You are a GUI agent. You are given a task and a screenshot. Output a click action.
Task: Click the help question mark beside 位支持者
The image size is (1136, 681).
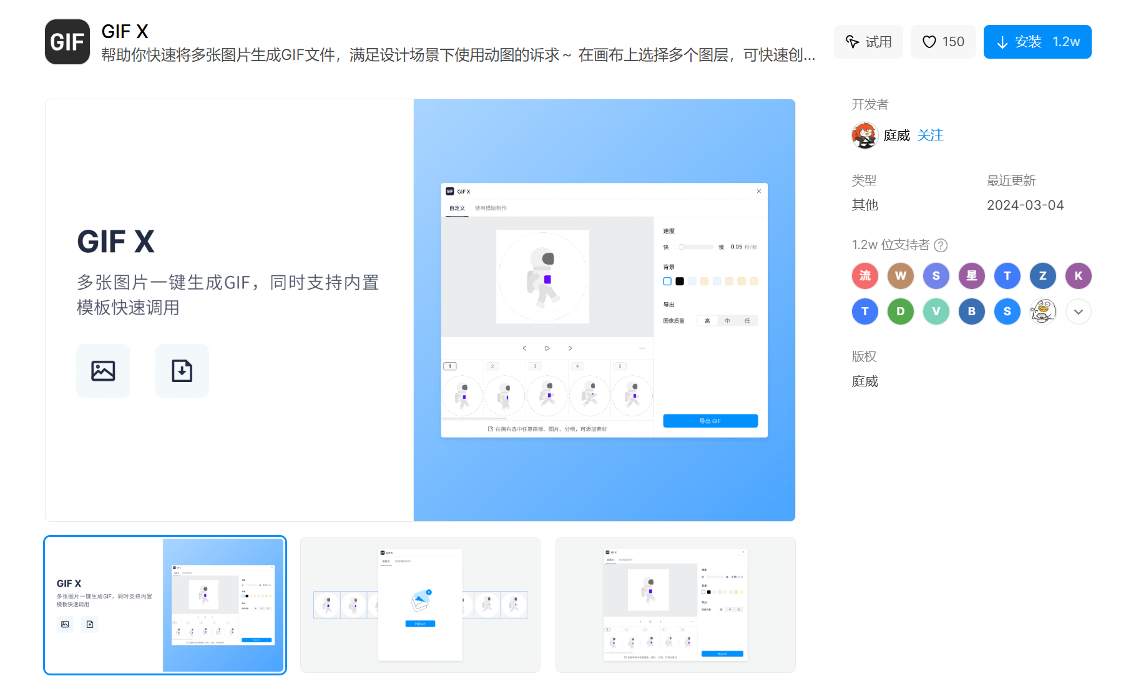click(941, 245)
